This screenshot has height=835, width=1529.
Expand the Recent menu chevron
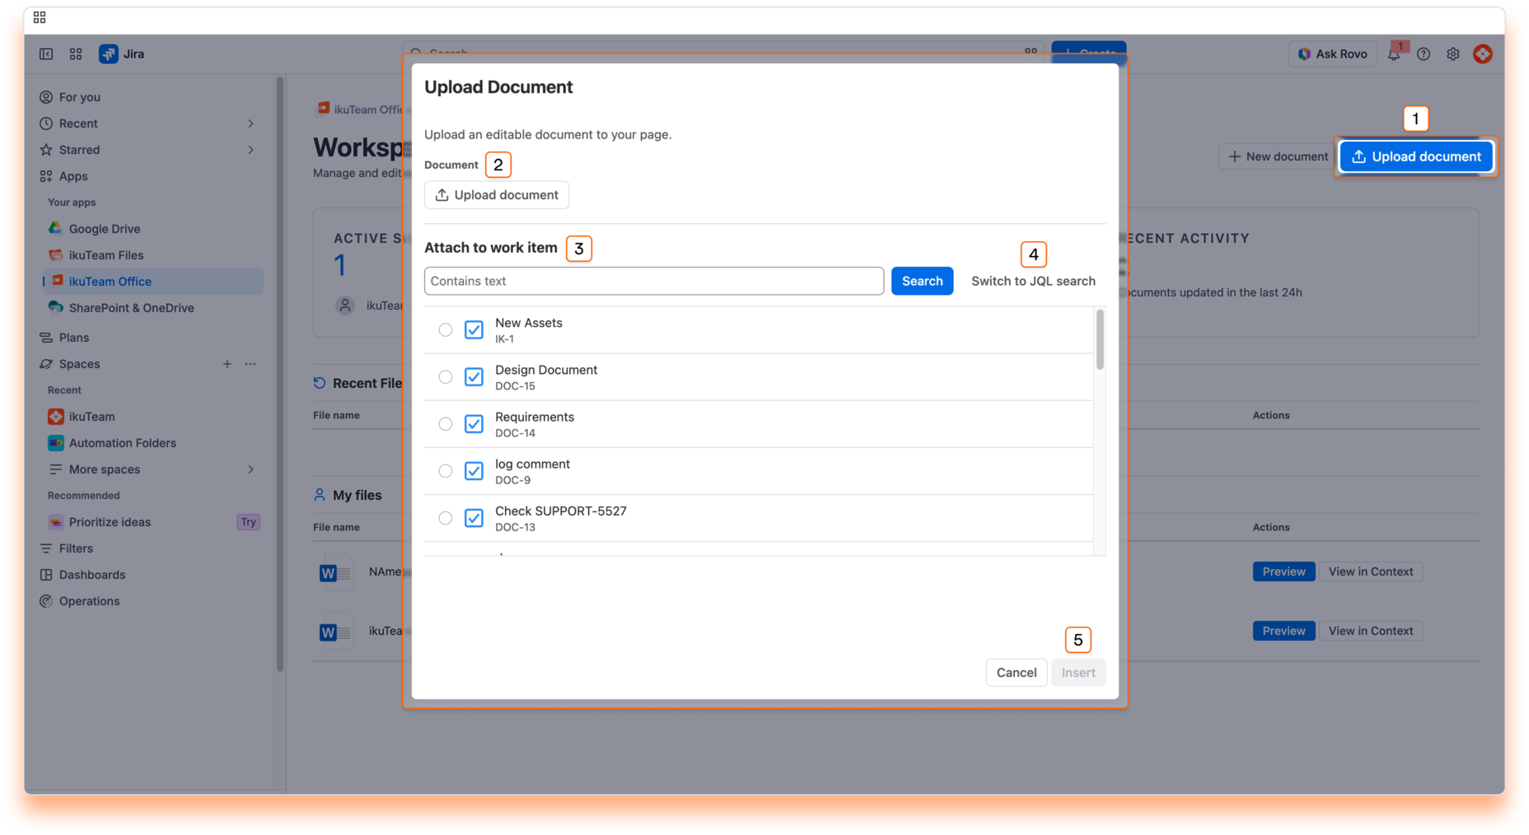pos(250,124)
